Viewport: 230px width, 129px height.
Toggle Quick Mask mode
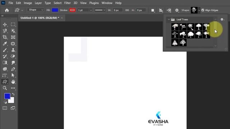(x=5, y=108)
